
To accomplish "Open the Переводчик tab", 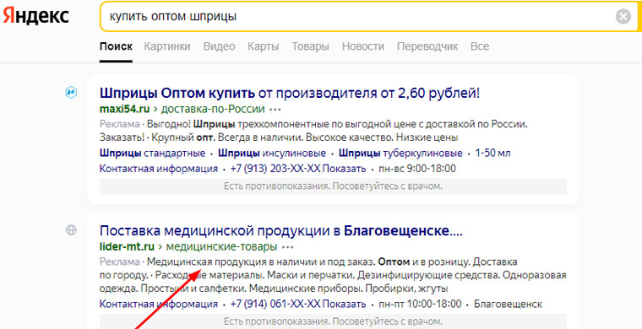I will pyautogui.click(x=427, y=46).
